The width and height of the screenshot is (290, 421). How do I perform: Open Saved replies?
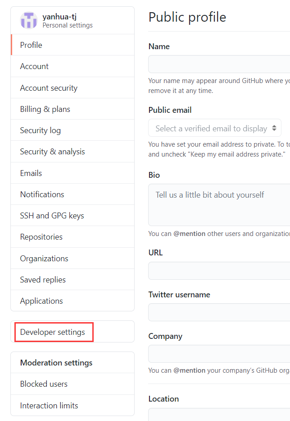(72, 279)
